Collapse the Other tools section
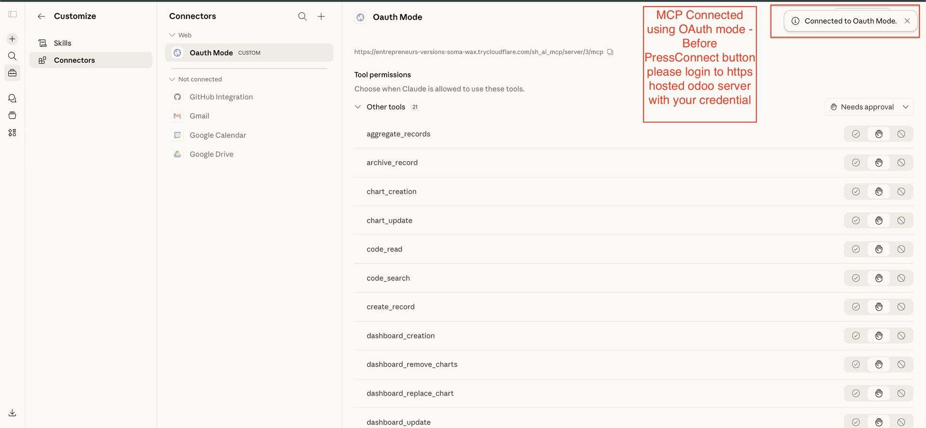 click(358, 107)
